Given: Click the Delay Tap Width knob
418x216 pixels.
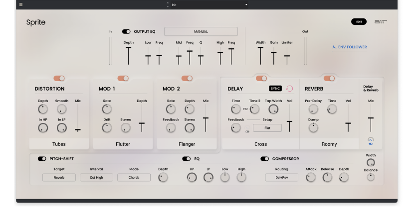Looking at the screenshot, I should tap(273, 109).
